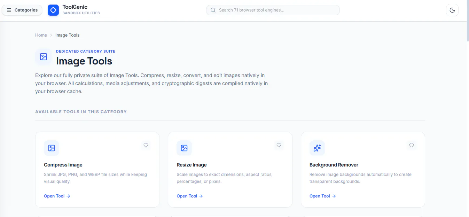Click the Resize Image card icon

[x=184, y=148]
